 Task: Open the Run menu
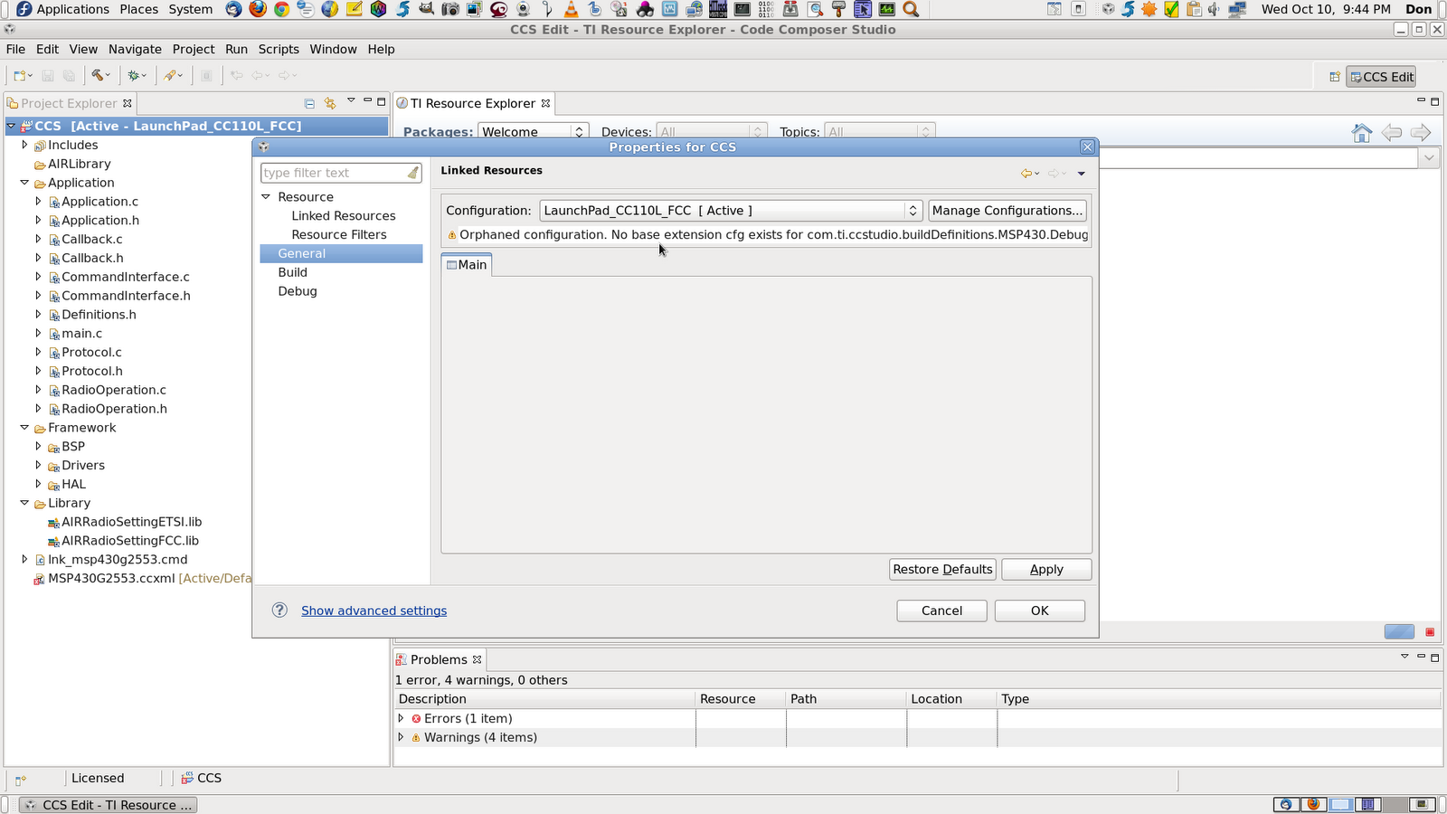click(236, 49)
